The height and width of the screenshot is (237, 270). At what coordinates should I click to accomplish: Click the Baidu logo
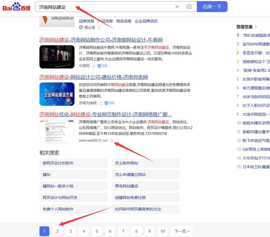coord(16,7)
